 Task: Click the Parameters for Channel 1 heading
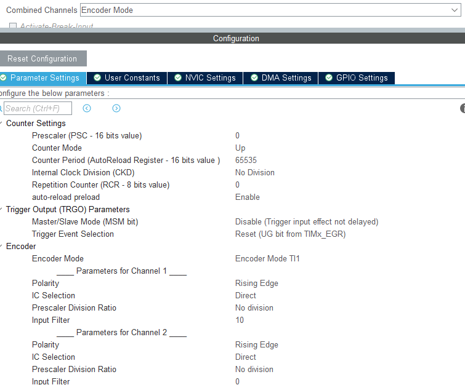coord(121,271)
